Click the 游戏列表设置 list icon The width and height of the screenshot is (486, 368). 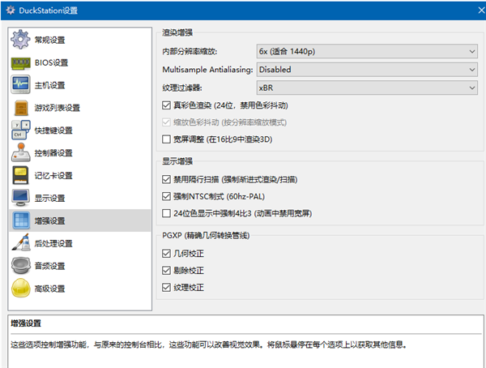point(20,108)
